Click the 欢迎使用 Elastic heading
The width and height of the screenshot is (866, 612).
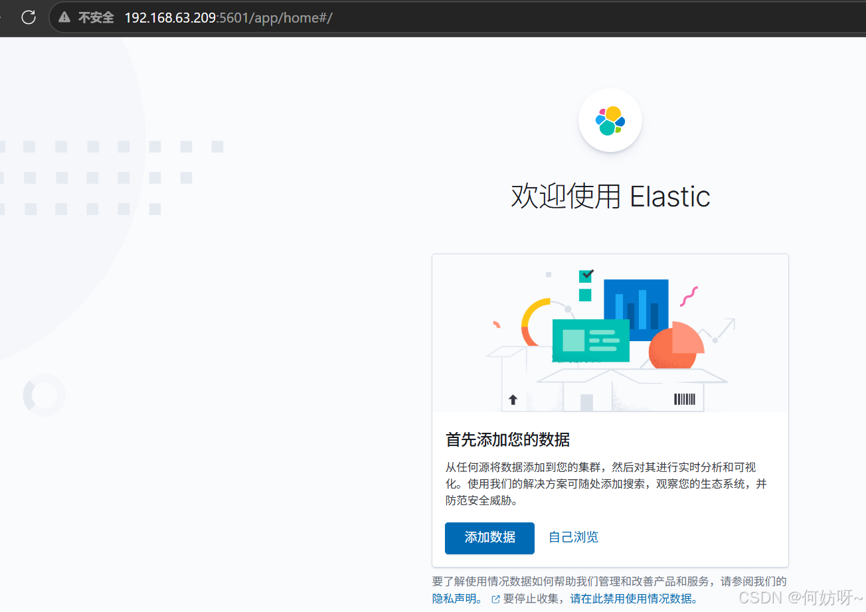pos(610,196)
